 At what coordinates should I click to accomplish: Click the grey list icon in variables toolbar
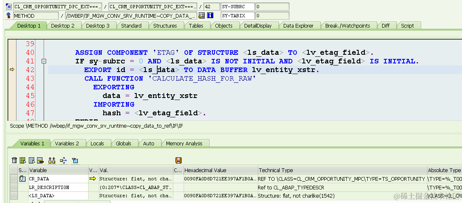32,160
